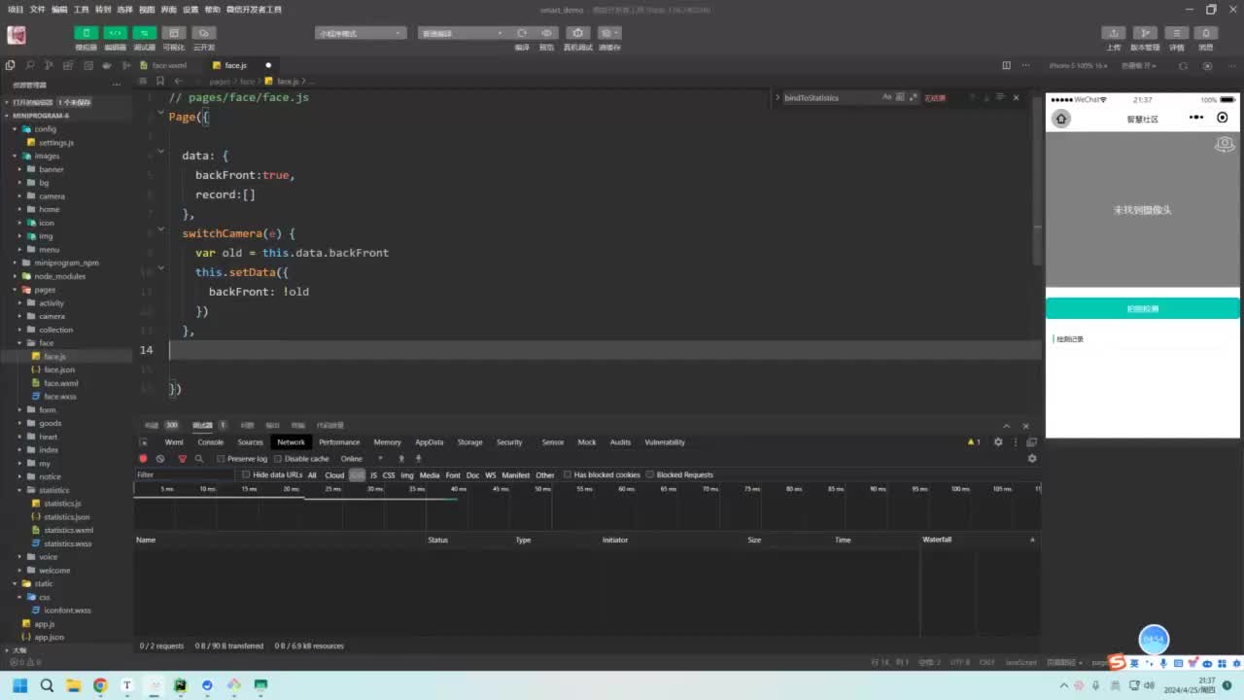Click the teal face detection button in simulator

point(1142,308)
